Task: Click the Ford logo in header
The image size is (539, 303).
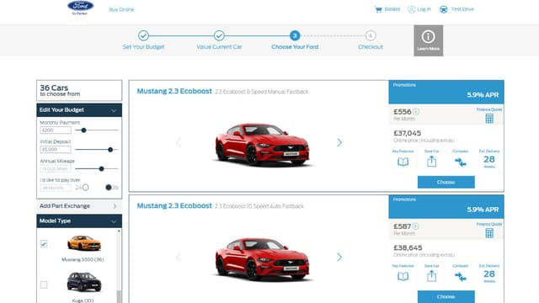Action: (81, 8)
